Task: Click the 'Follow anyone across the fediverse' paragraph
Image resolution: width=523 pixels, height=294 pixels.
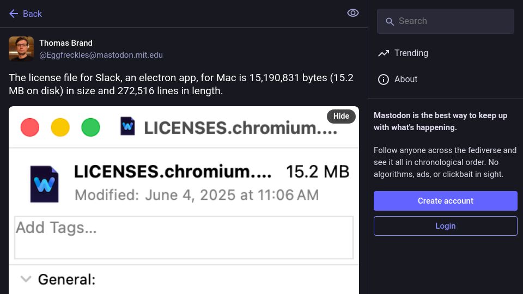Action: 445,162
